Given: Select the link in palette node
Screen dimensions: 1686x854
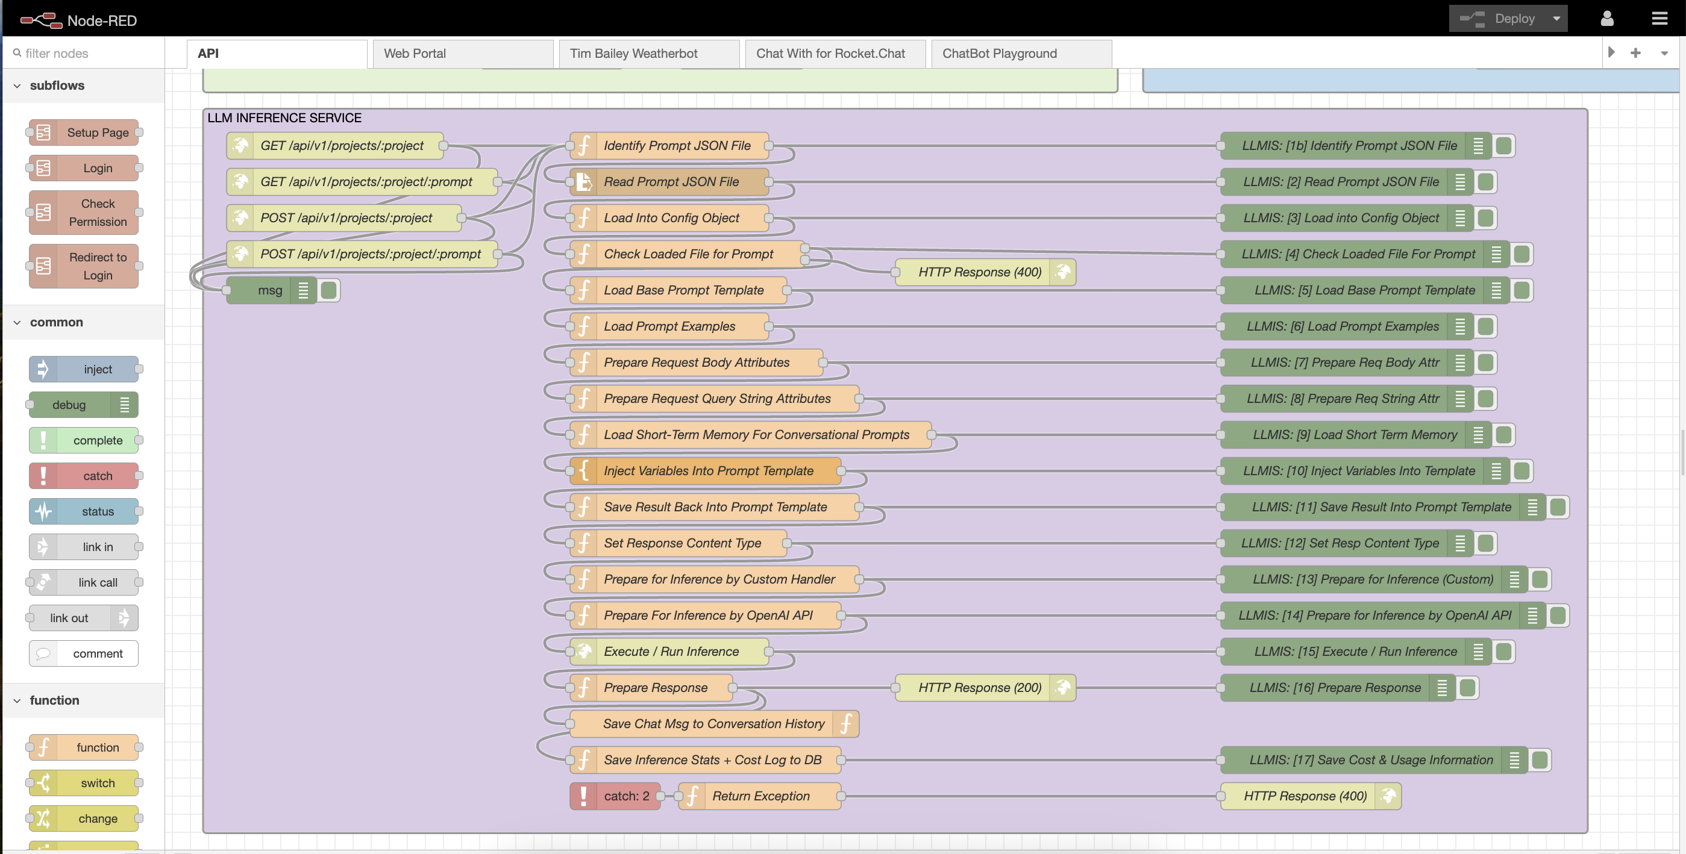Looking at the screenshot, I should click(84, 546).
